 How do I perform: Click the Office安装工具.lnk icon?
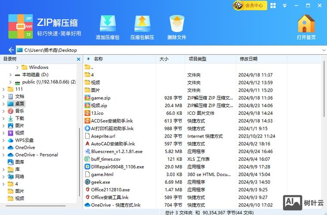click(x=87, y=197)
